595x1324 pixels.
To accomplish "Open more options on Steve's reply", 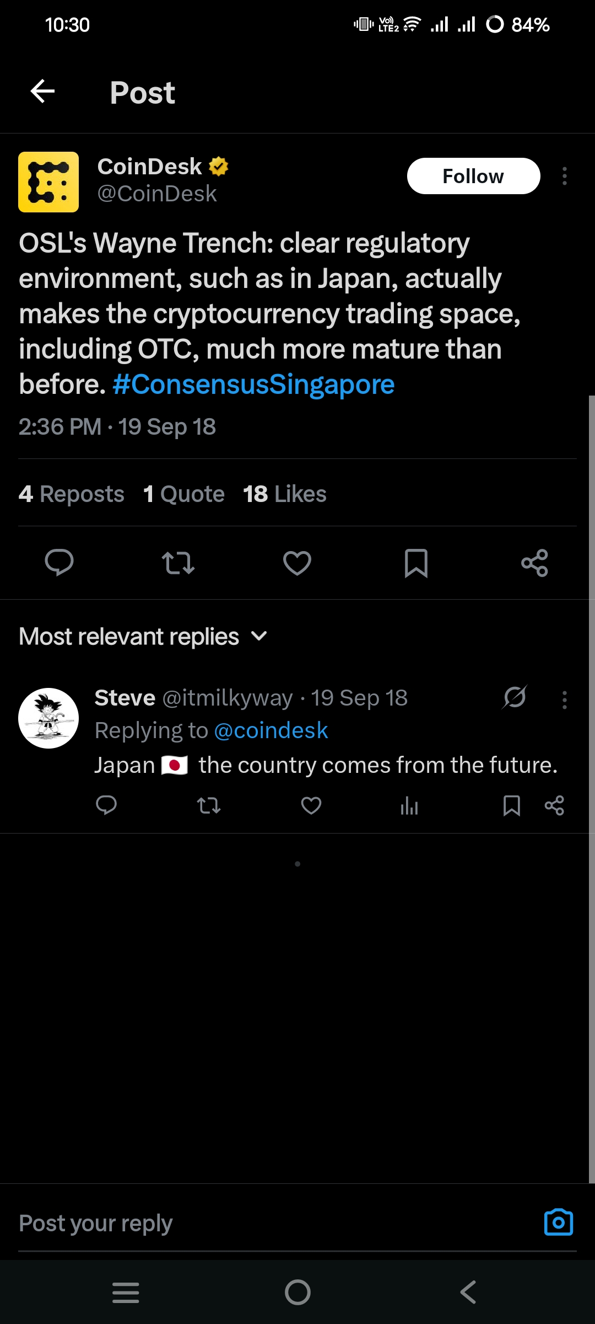I will pyautogui.click(x=564, y=700).
